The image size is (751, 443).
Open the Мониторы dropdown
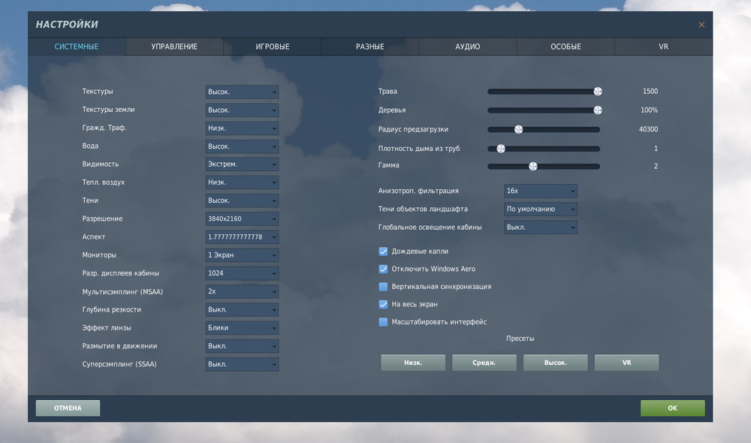tap(242, 255)
